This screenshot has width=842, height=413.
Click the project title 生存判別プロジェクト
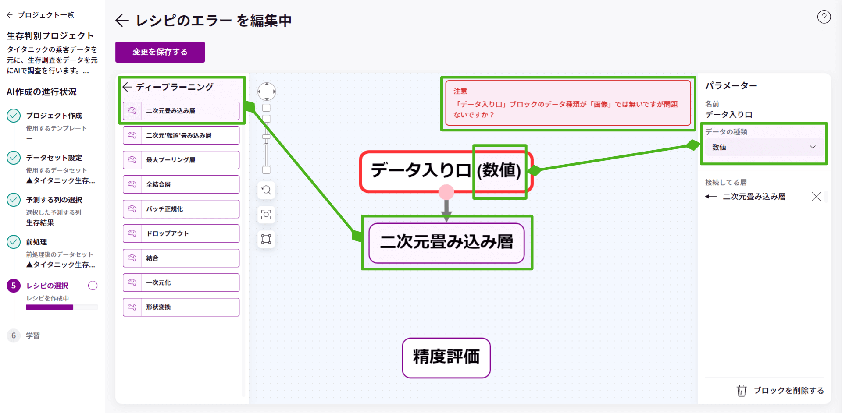point(50,36)
